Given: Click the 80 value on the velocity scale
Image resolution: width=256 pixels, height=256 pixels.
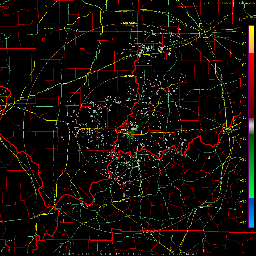Looking at the screenshot, I should click(244, 44).
